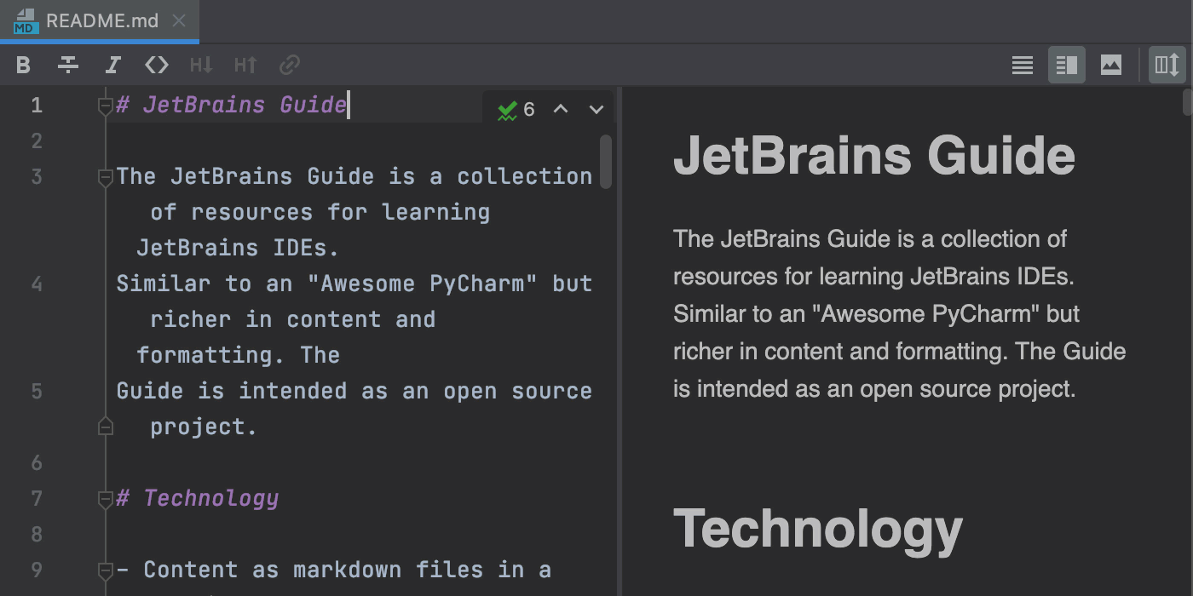Switch to editor and preview view

[1067, 65]
